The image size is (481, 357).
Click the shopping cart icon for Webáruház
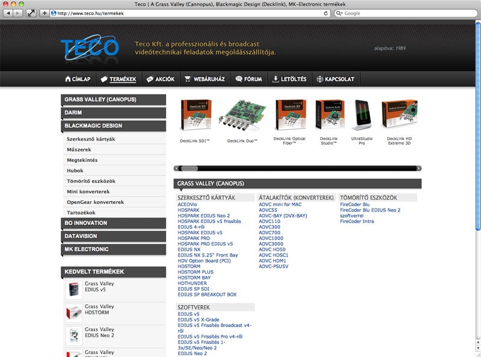(188, 79)
